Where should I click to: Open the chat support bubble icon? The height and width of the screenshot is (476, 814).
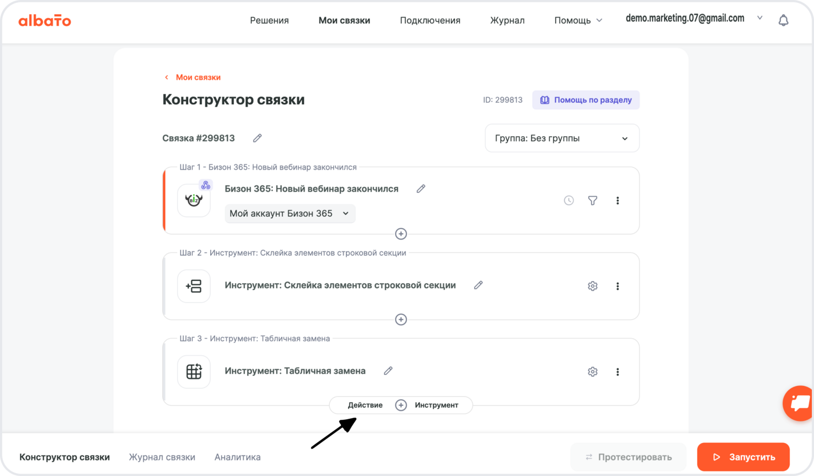click(x=799, y=403)
